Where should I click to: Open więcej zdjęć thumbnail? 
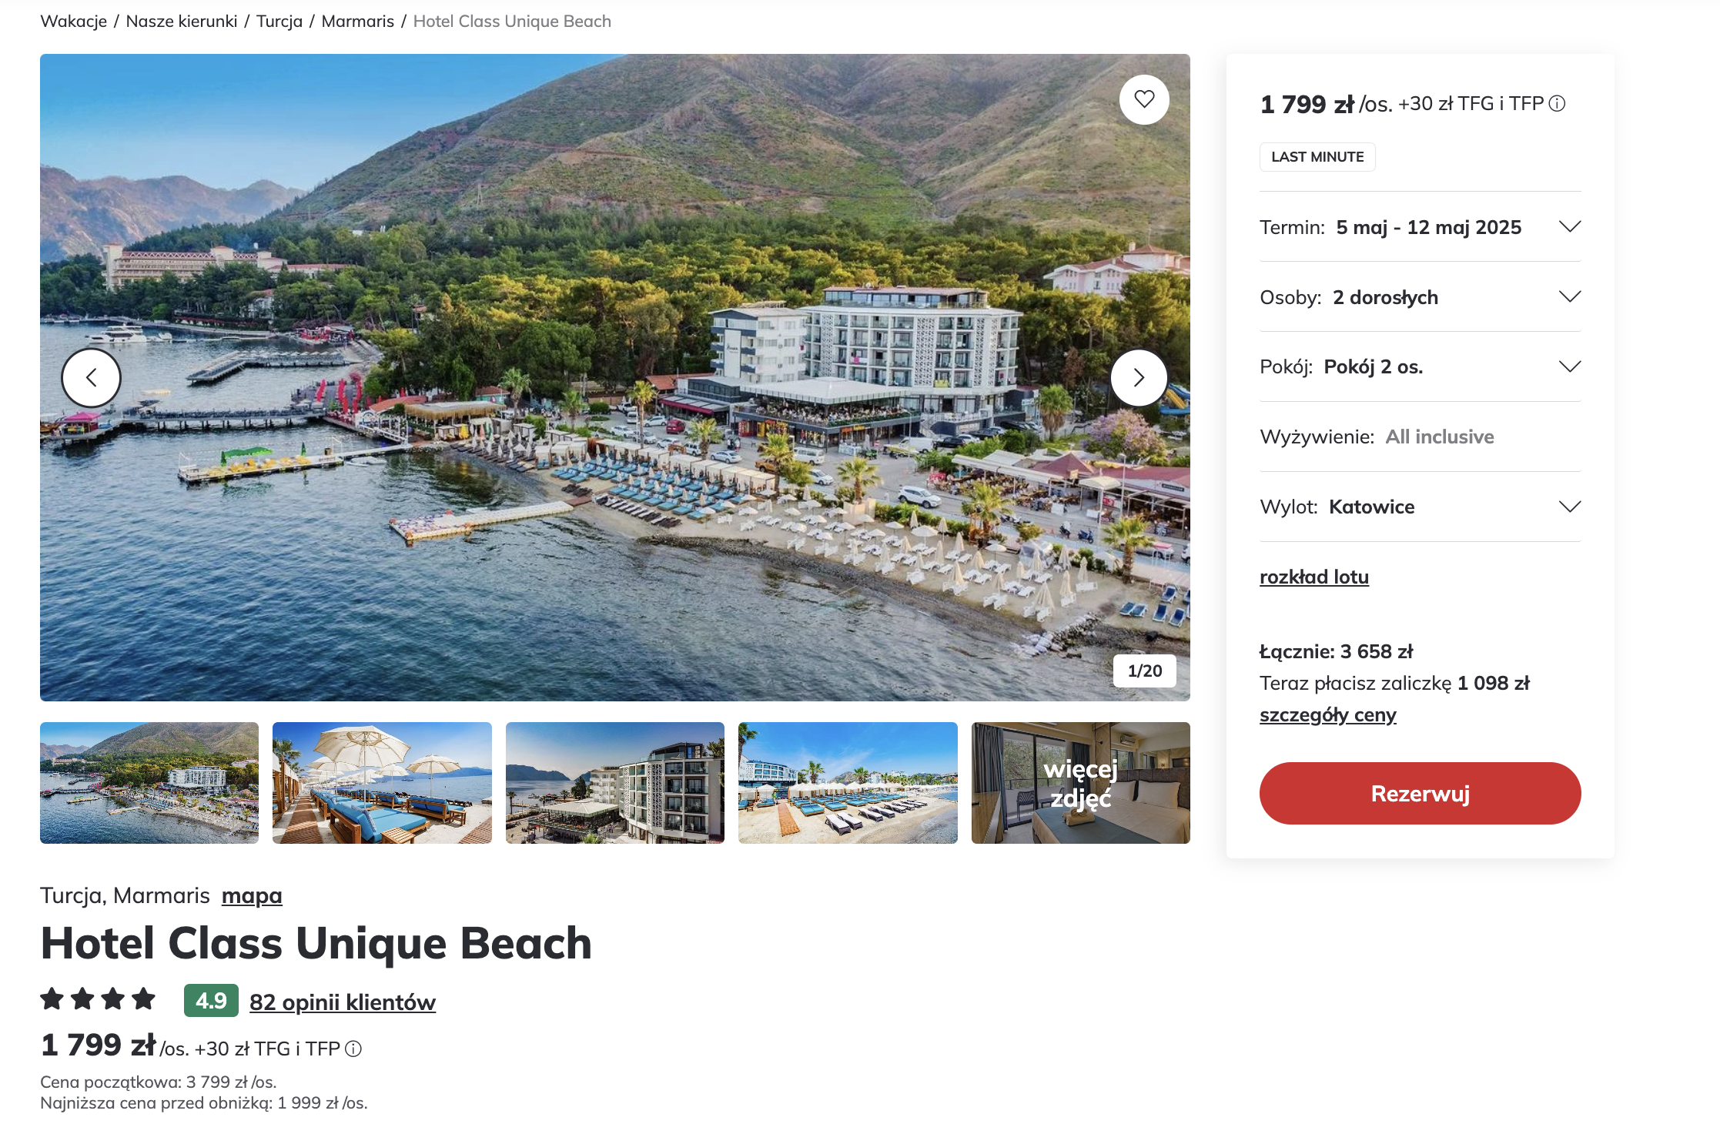1081,783
